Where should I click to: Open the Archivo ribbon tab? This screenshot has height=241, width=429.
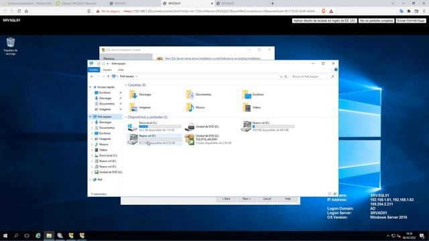click(94, 70)
